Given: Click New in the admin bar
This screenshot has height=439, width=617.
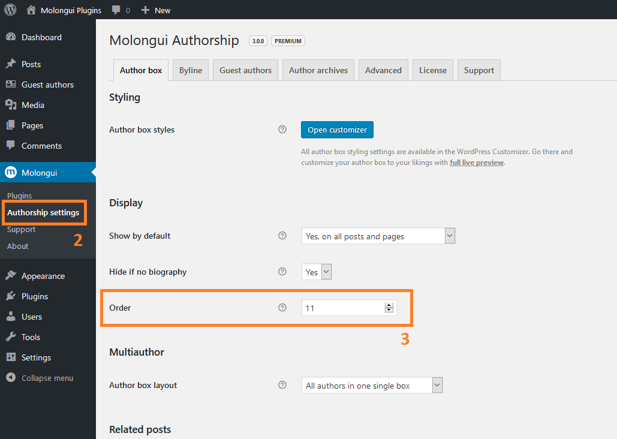Looking at the screenshot, I should [x=162, y=10].
